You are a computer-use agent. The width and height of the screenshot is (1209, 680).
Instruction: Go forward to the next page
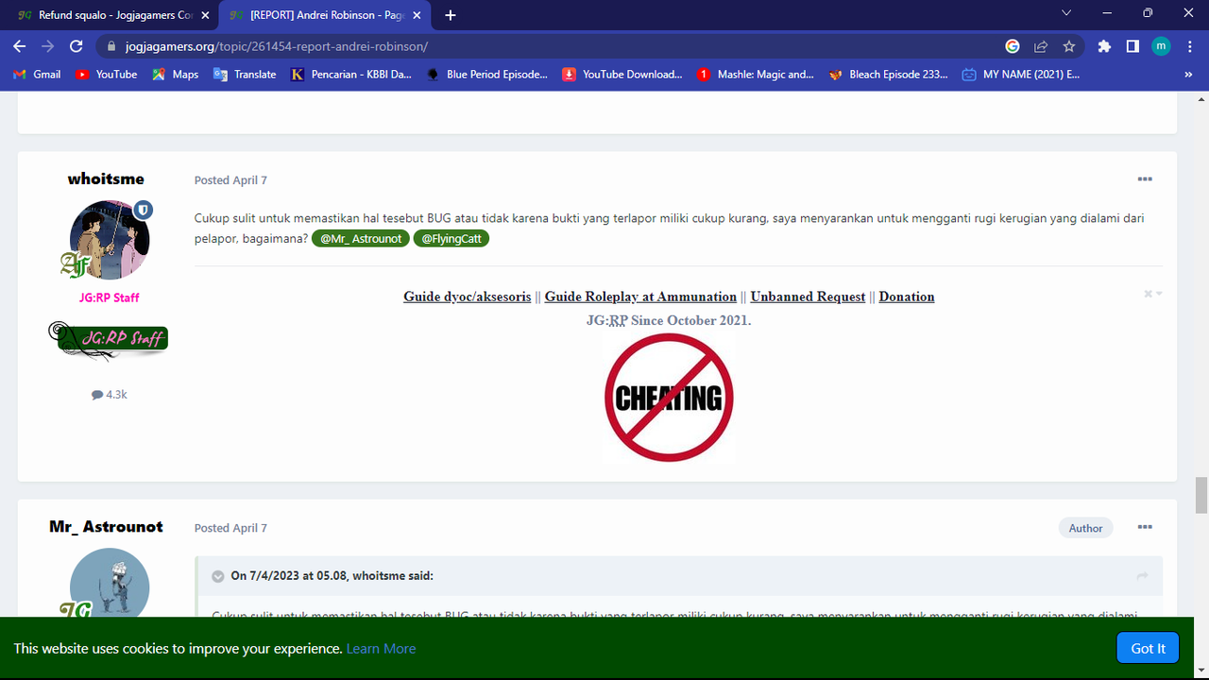(x=48, y=46)
